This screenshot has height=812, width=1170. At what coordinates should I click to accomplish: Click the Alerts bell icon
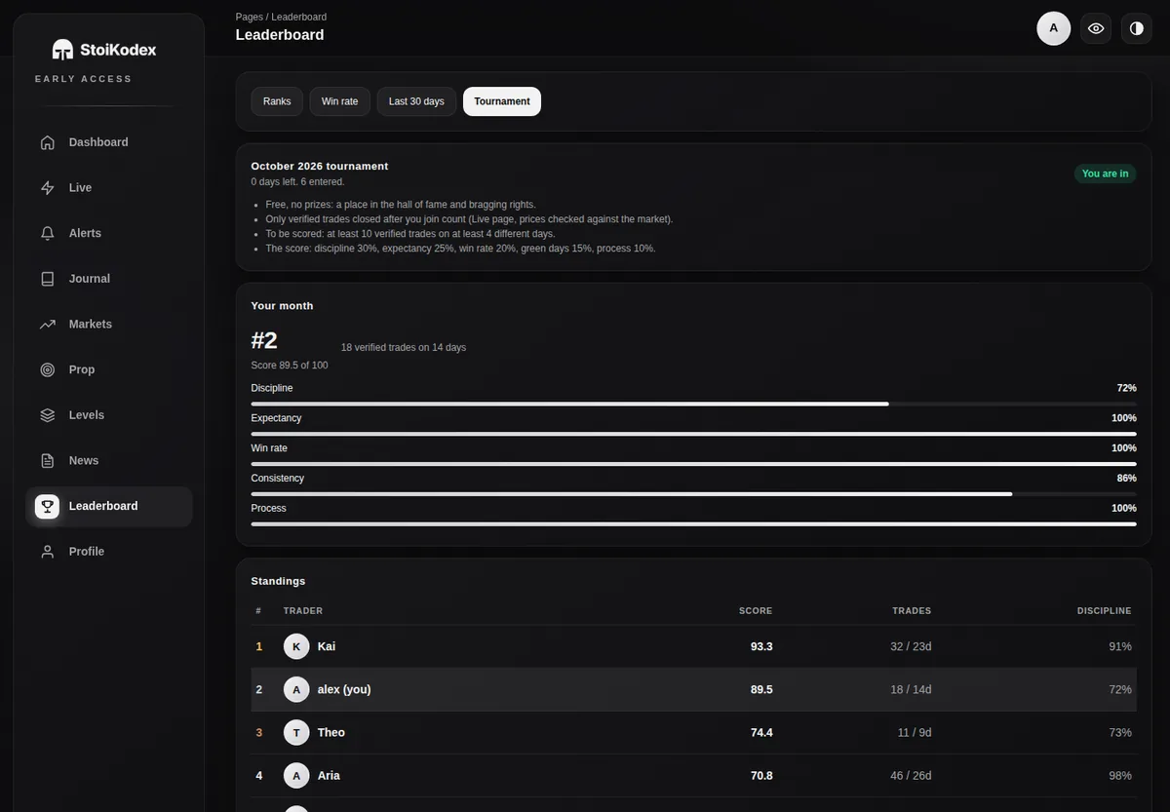[48, 233]
